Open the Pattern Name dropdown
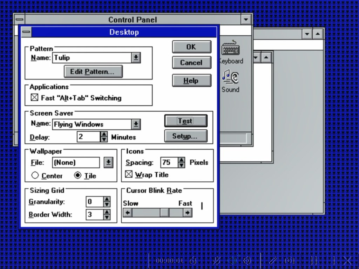The image size is (359, 269). coord(136,57)
